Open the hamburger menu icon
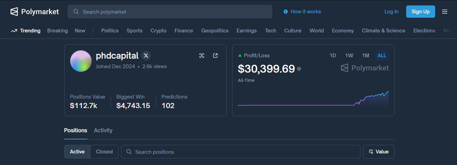Screen dimensions: 457x165 click(x=444, y=12)
